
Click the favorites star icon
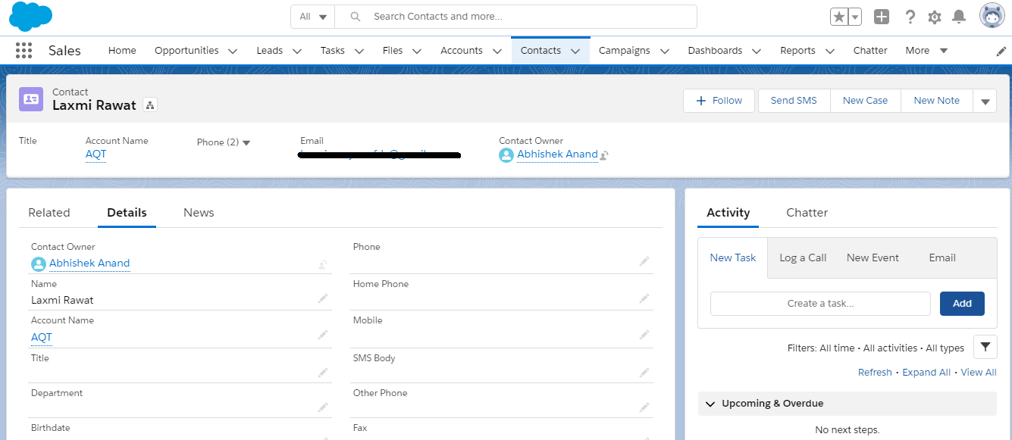[x=839, y=17]
